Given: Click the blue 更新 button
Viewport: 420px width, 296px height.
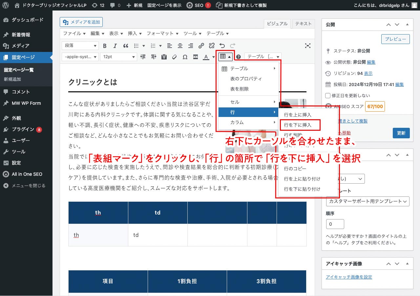Looking at the screenshot, I should pos(401,133).
